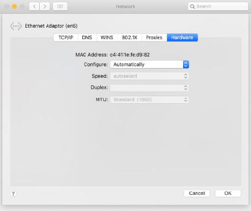Select the Hardware tab

pos(182,37)
